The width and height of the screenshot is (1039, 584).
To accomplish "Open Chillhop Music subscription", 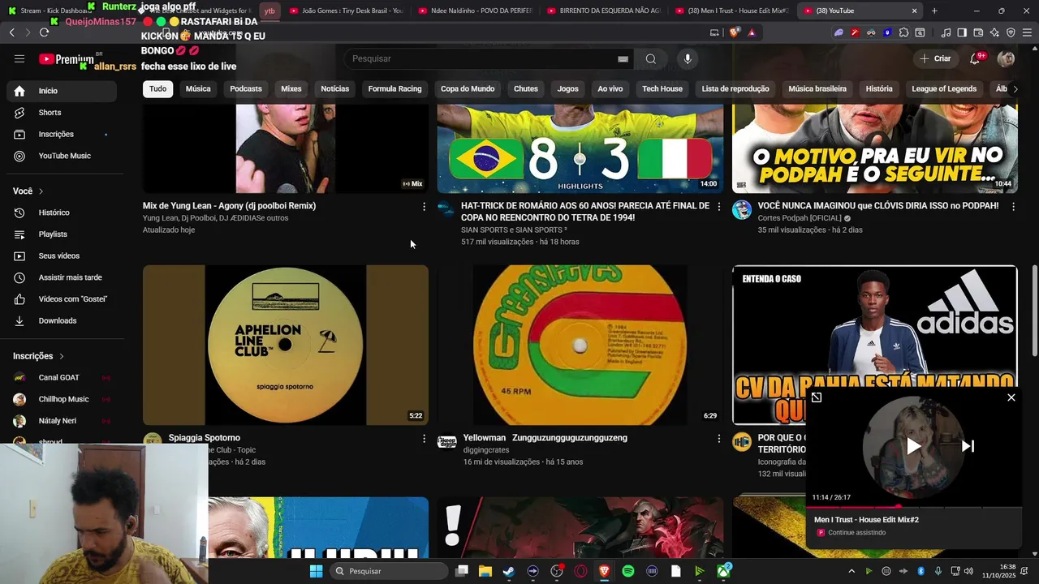I will click(62, 399).
